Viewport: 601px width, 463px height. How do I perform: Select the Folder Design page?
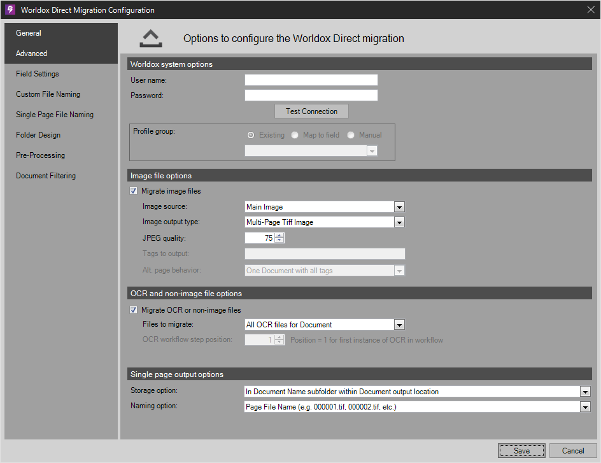pos(61,134)
